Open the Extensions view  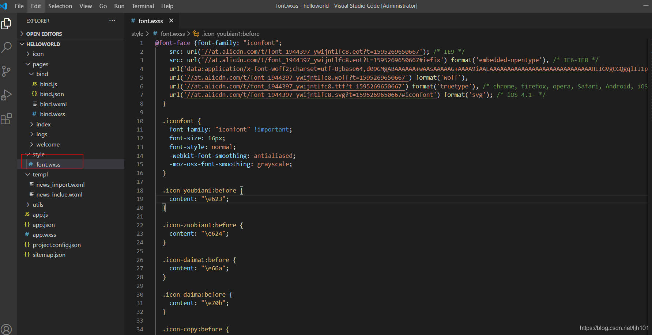tap(6, 119)
